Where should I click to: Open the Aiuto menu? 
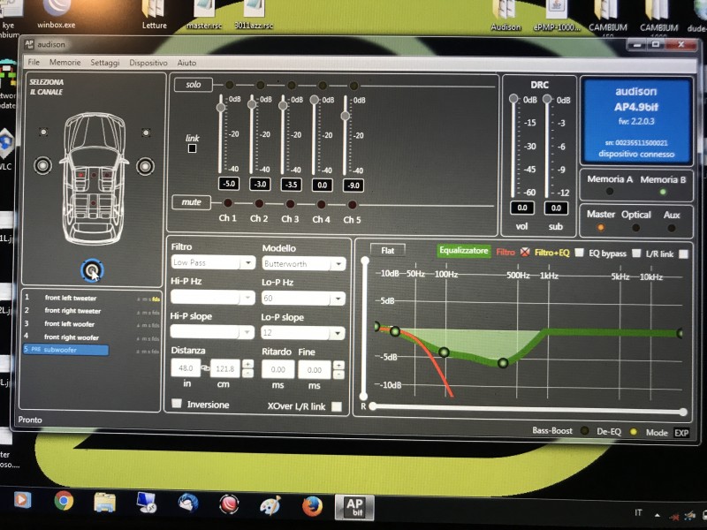(x=186, y=63)
